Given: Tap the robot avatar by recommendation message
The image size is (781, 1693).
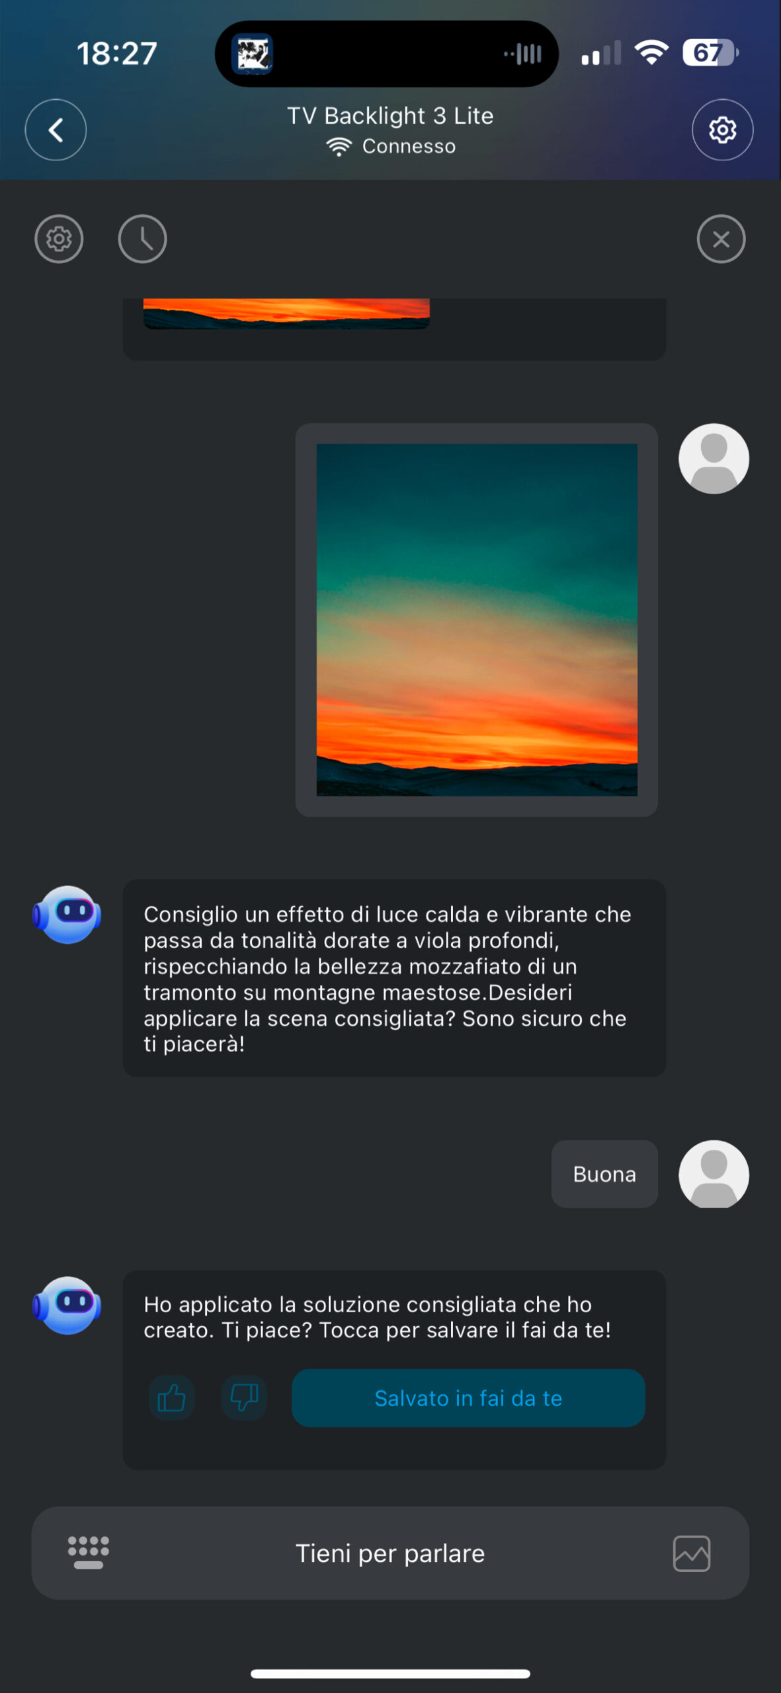Looking at the screenshot, I should (67, 914).
